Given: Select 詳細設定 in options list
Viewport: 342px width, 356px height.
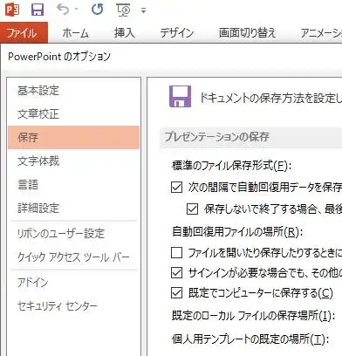Looking at the screenshot, I should (x=73, y=208).
